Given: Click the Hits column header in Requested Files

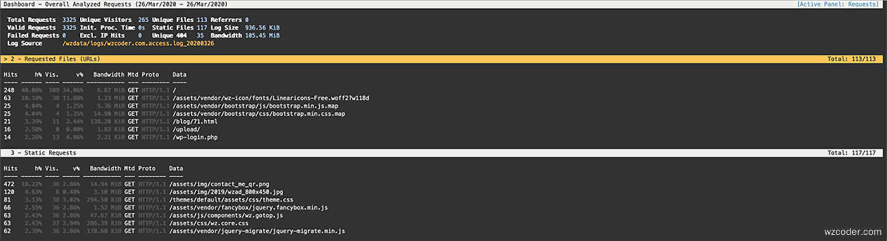Looking at the screenshot, I should (x=11, y=74).
